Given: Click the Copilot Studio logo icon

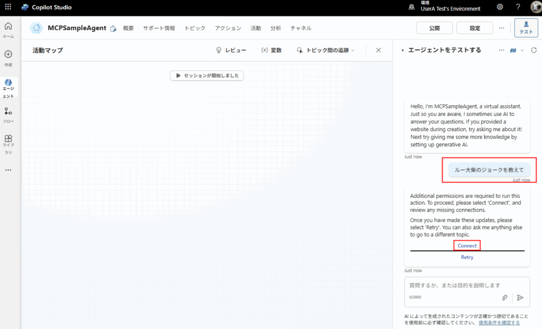Looking at the screenshot, I should [x=25, y=7].
